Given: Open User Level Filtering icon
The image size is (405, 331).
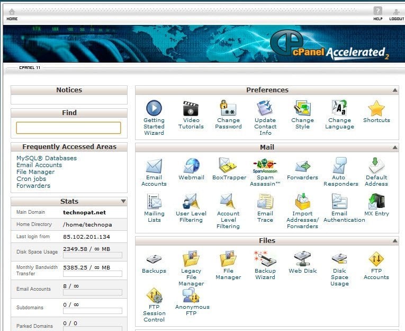Looking at the screenshot, I should (x=191, y=202).
